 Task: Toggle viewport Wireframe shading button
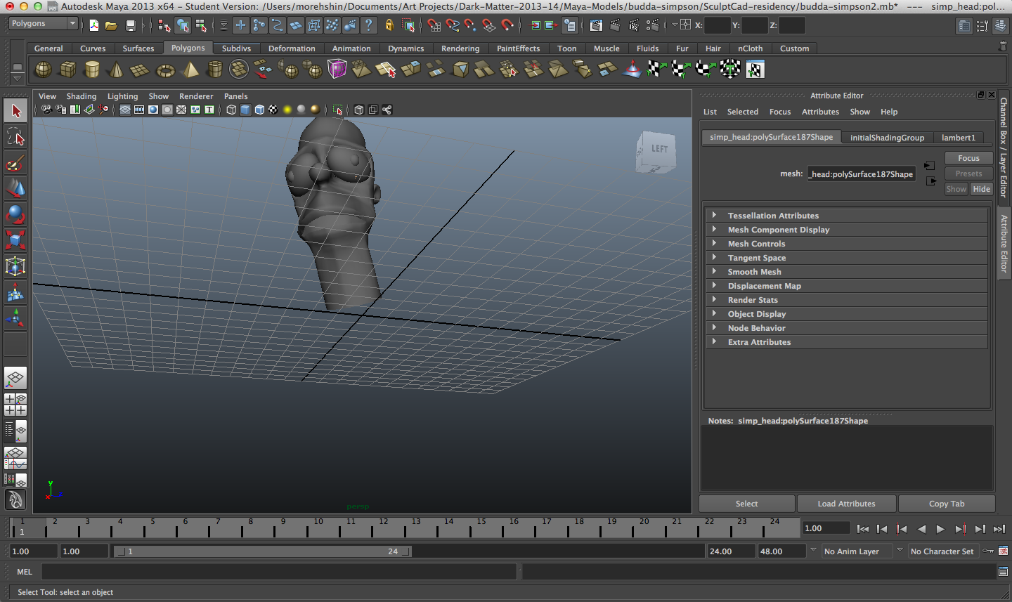point(231,110)
